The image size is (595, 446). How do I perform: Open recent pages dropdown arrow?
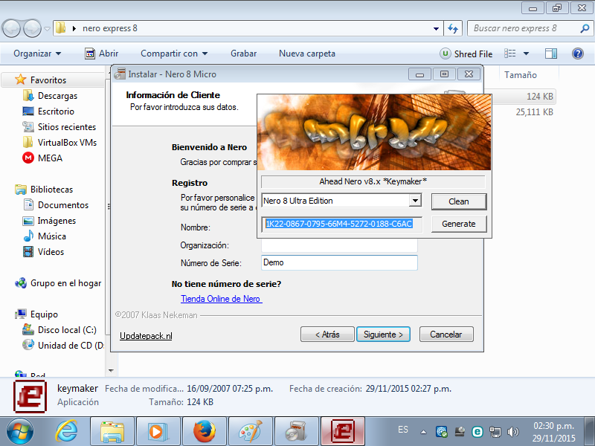(47, 28)
